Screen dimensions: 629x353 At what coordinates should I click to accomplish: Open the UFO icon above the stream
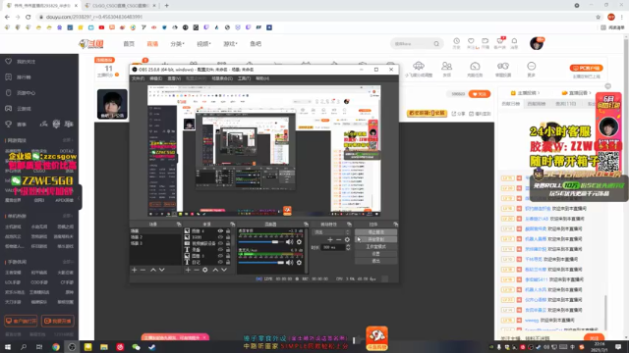[419, 66]
